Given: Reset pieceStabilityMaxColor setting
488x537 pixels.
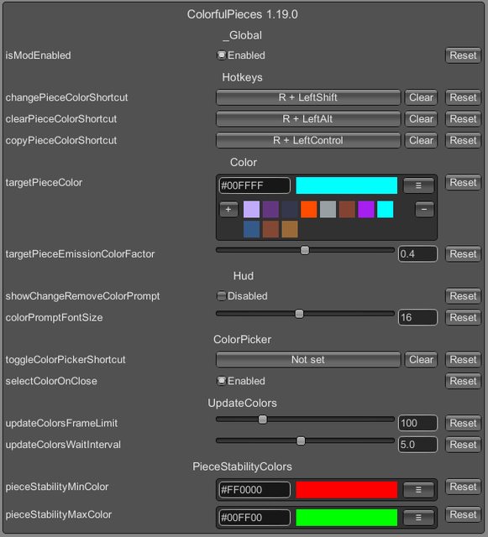Looking at the screenshot, I should point(463,514).
